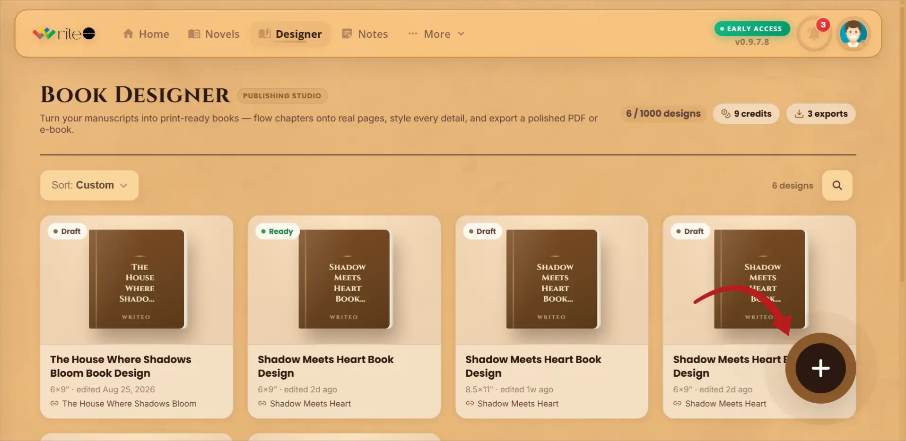Open notifications bell with 3 alerts
906x441 pixels.
pos(814,34)
